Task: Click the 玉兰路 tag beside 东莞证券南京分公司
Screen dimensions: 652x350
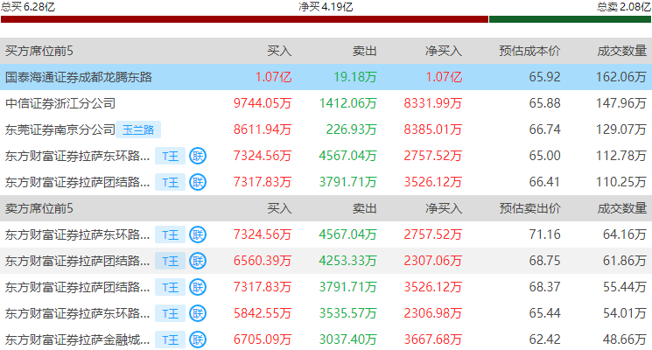Action: (x=138, y=129)
